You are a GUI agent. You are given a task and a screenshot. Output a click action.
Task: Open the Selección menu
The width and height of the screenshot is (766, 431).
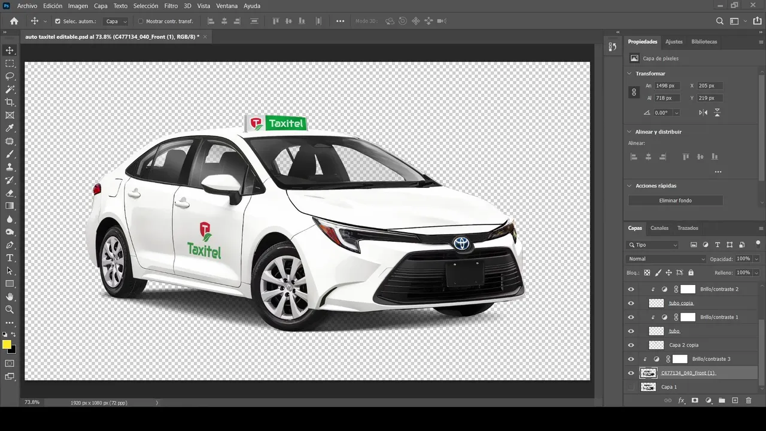pos(145,5)
